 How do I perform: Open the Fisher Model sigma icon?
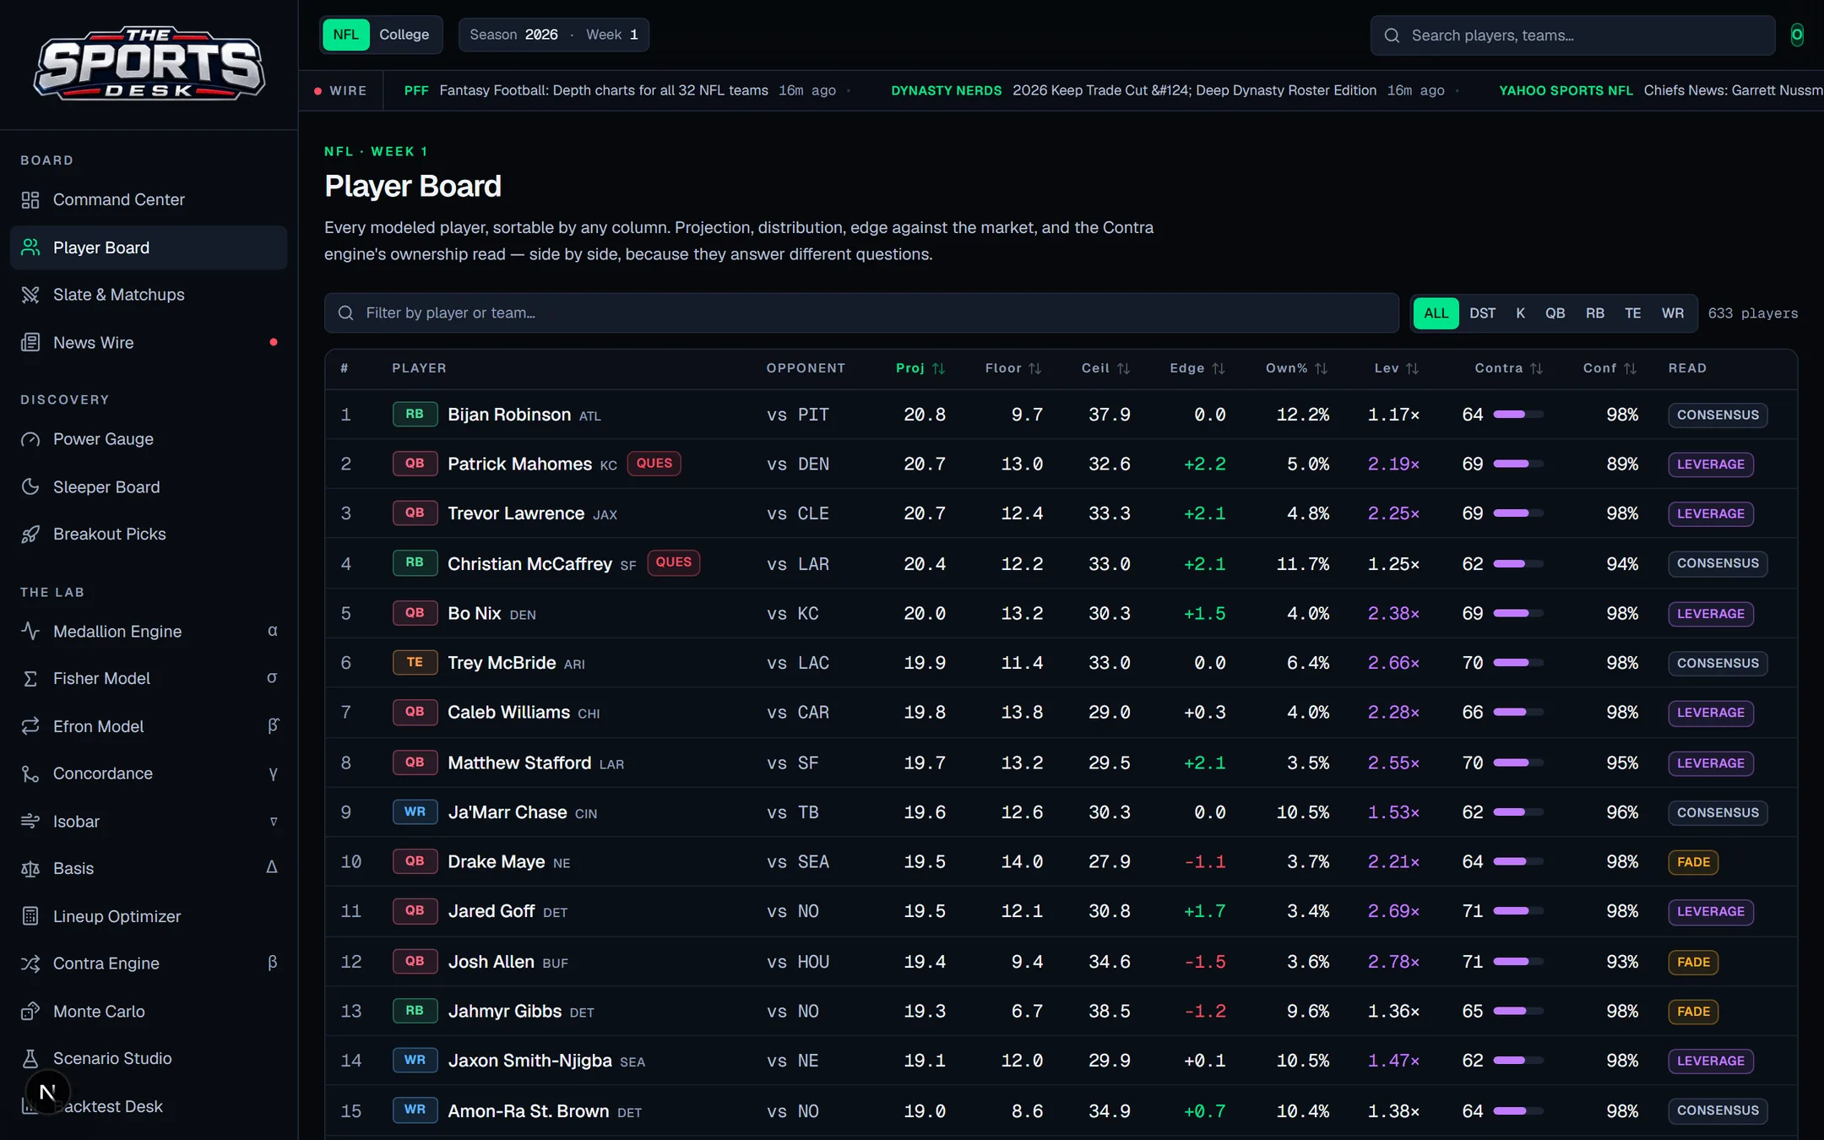click(30, 678)
